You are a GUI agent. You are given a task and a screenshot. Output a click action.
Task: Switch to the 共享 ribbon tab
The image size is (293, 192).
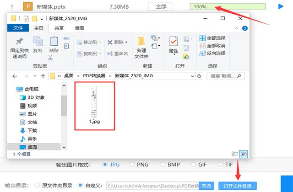59,28
